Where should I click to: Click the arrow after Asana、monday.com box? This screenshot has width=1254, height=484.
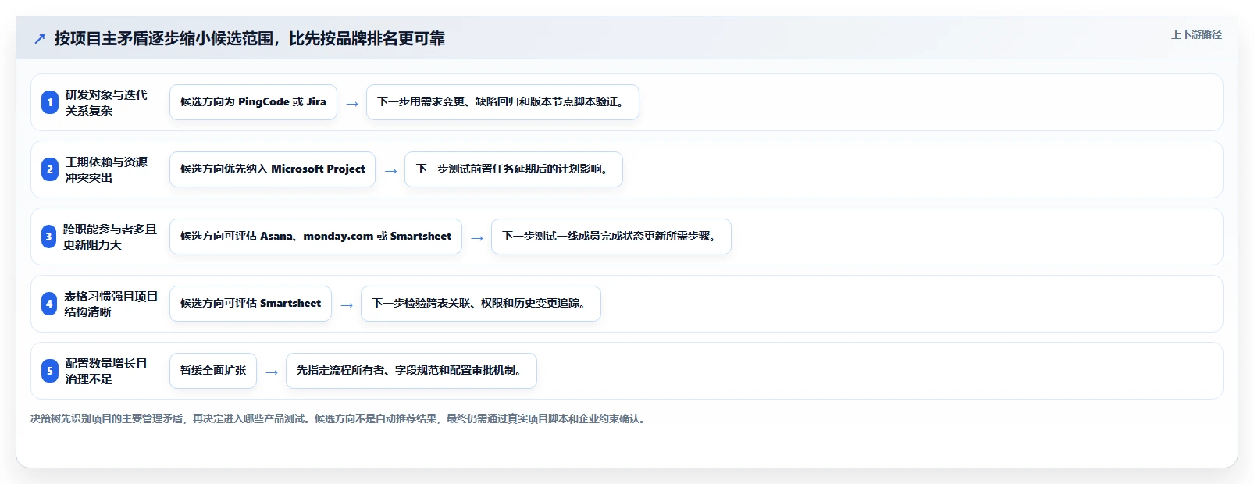click(x=477, y=237)
